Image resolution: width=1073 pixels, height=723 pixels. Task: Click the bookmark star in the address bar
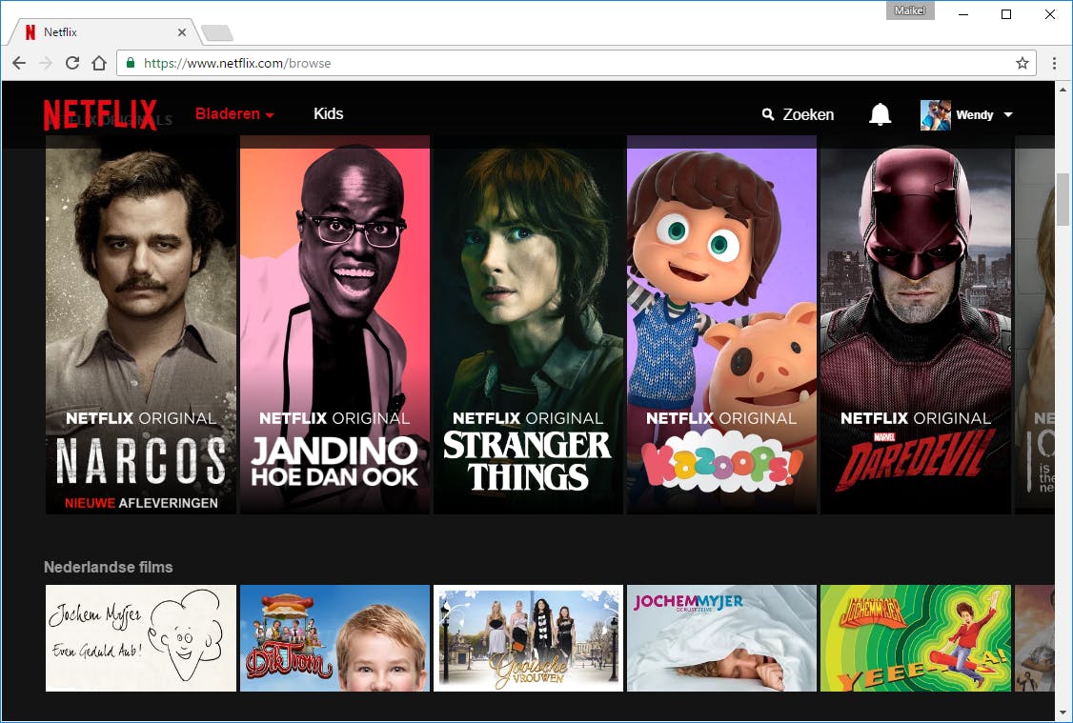(x=1021, y=63)
